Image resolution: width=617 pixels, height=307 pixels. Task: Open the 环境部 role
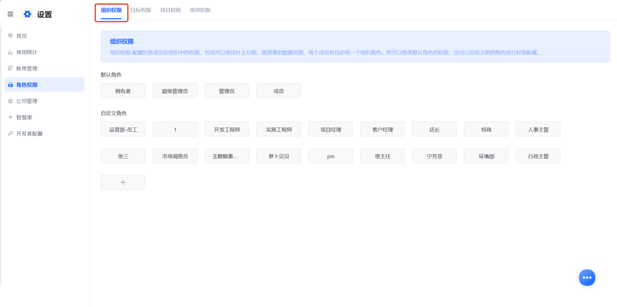coord(486,156)
